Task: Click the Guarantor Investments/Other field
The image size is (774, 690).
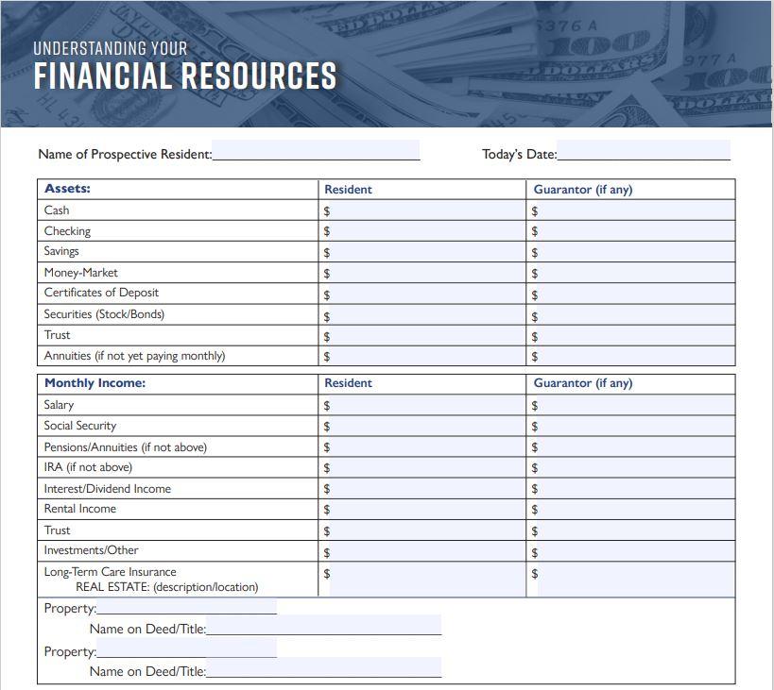Action: pos(636,551)
